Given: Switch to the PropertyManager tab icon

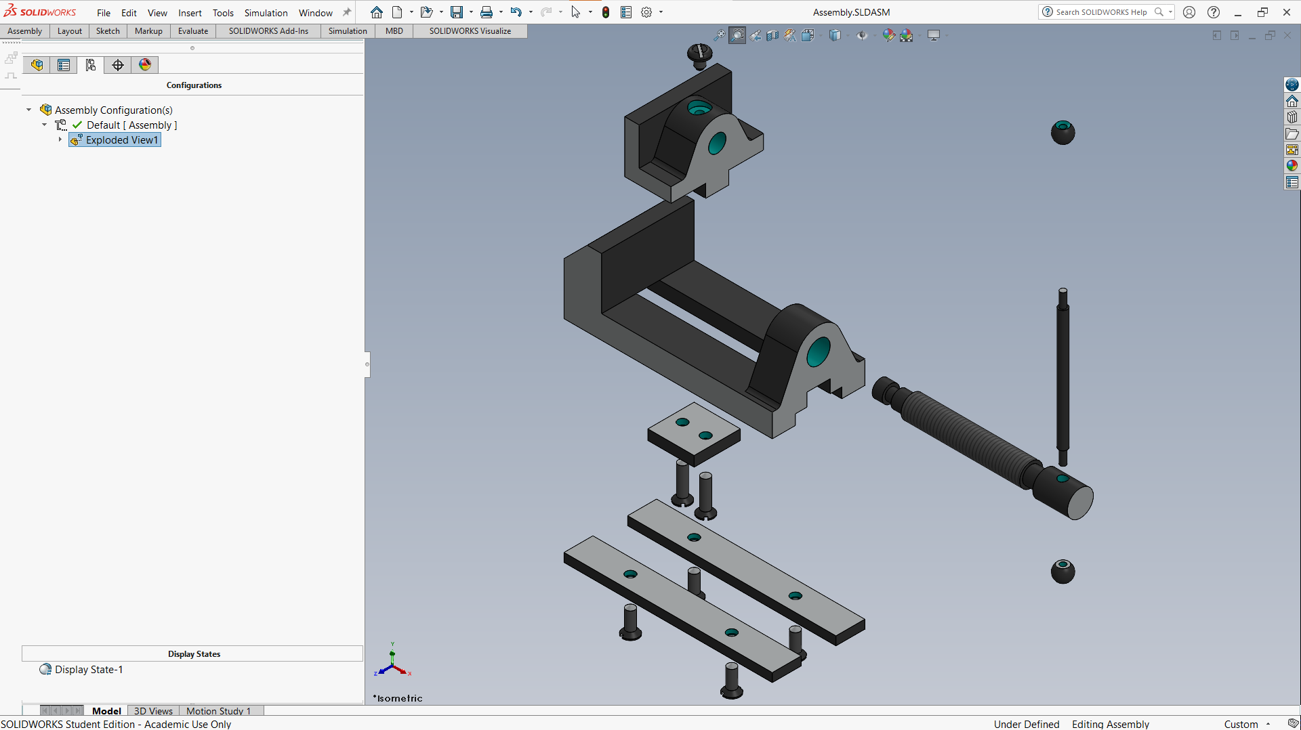Looking at the screenshot, I should (x=64, y=65).
